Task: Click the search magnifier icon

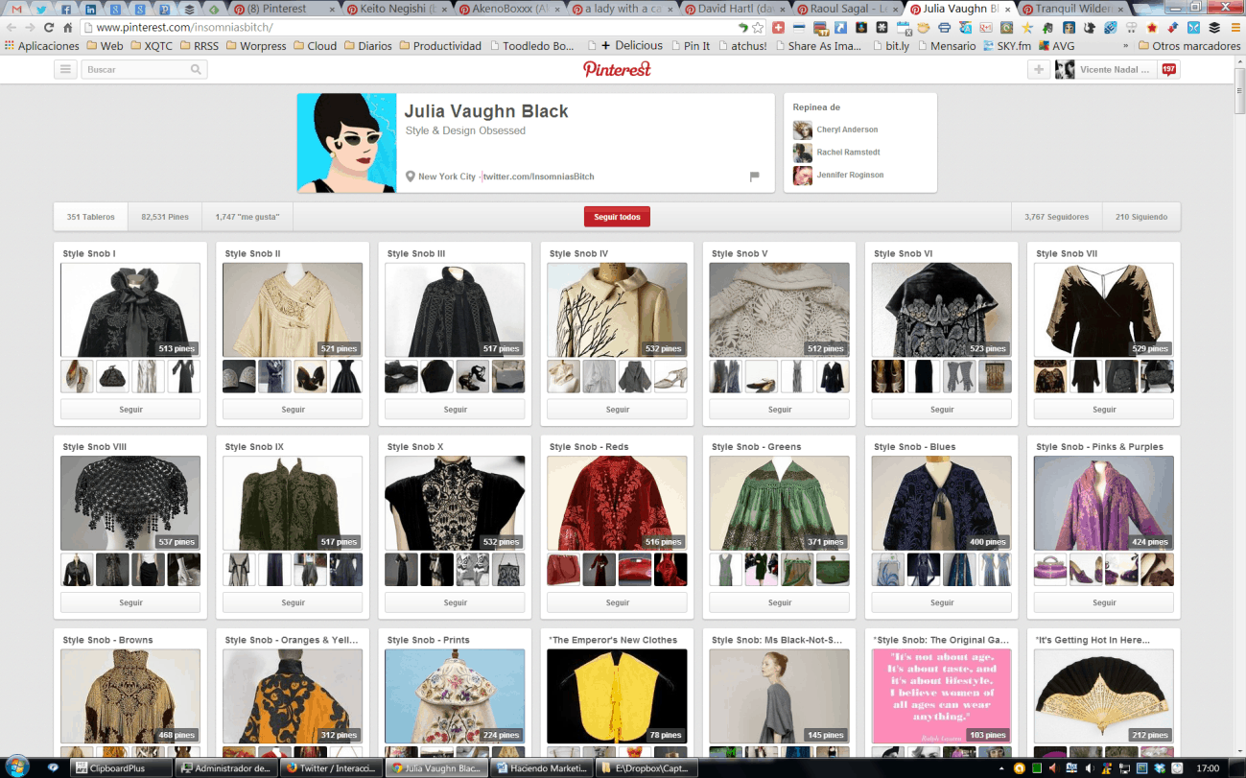Action: [x=196, y=69]
